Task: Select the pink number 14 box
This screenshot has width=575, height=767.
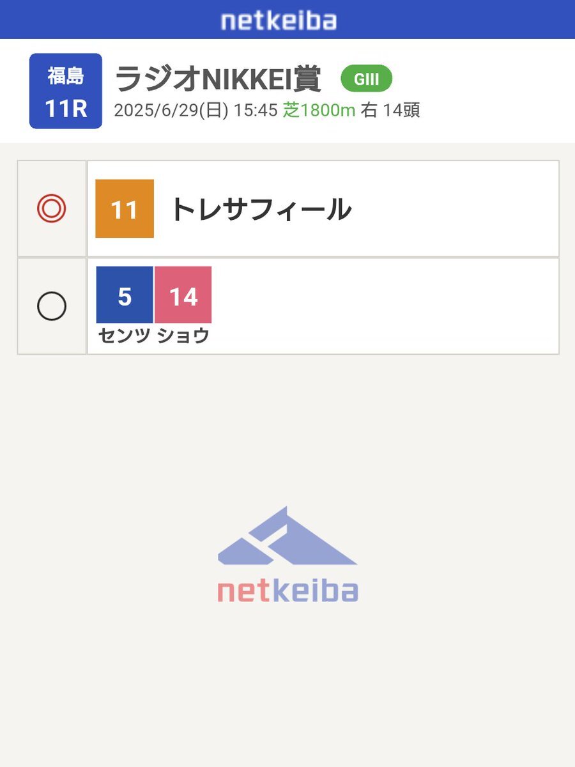Action: click(x=183, y=295)
